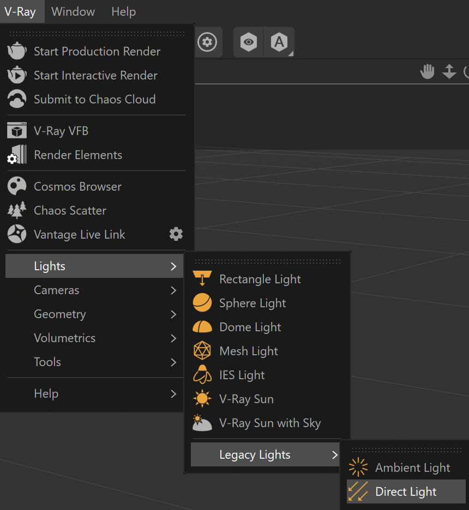Tear off the V-Ray menu dotted handle
Screen dimensions: 469x510
pyautogui.click(x=97, y=33)
